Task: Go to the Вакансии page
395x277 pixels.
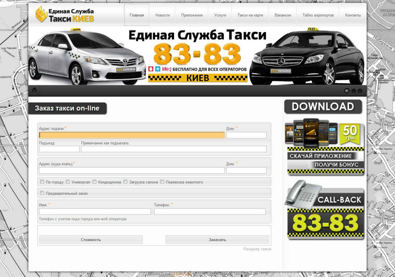Action: point(283,15)
